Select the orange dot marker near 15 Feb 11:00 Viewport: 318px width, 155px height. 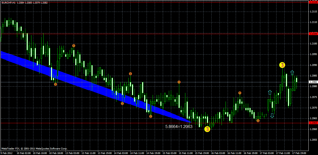(179, 82)
